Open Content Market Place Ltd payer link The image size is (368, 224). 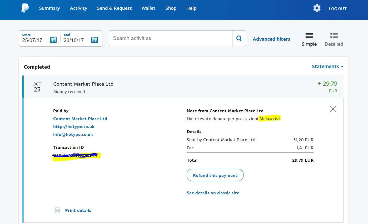[80, 119]
